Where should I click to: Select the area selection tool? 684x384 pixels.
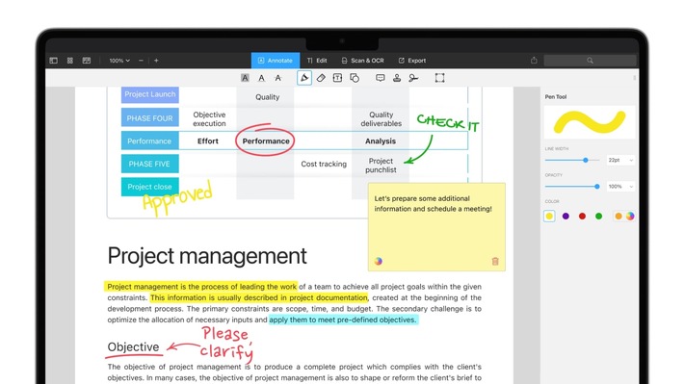click(439, 78)
